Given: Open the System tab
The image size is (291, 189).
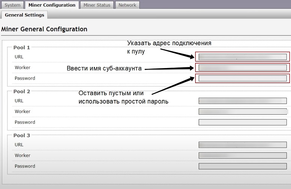Looking at the screenshot, I should tap(12, 5).
